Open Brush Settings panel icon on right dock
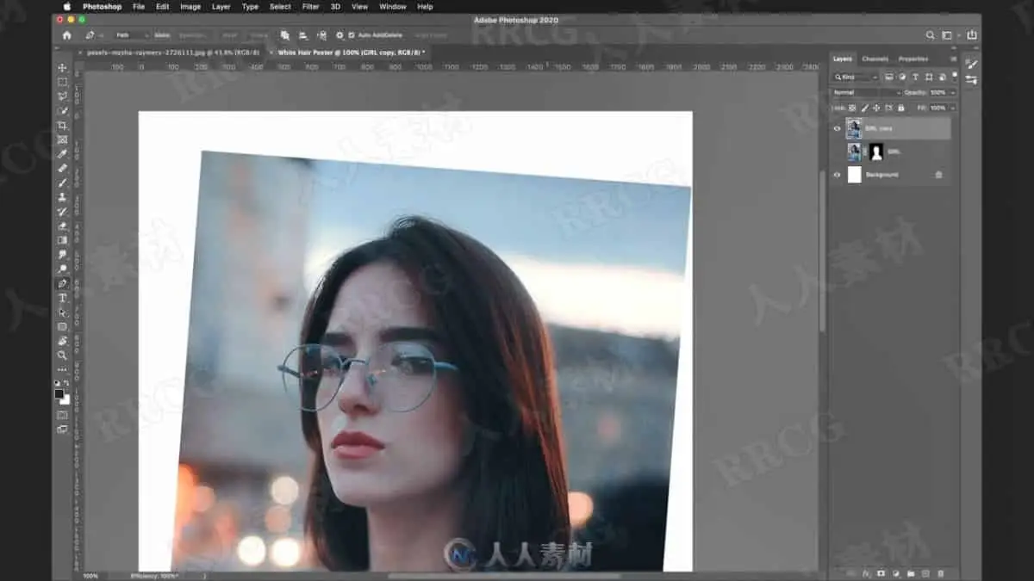The width and height of the screenshot is (1034, 581). pyautogui.click(x=972, y=65)
